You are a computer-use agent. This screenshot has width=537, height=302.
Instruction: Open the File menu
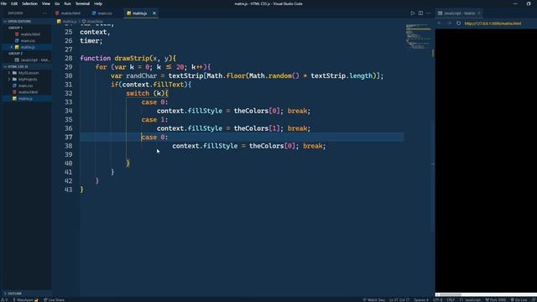click(x=3, y=3)
